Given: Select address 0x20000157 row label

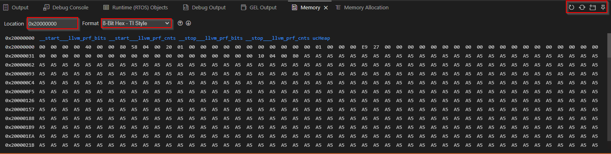Looking at the screenshot, I should tap(20, 109).
